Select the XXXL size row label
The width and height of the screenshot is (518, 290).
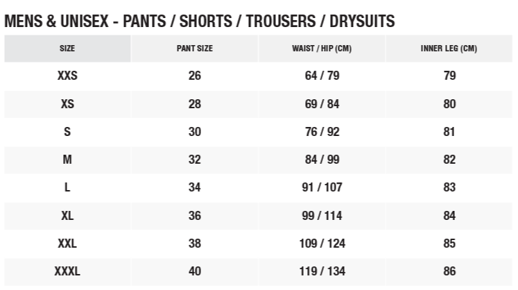pyautogui.click(x=67, y=272)
